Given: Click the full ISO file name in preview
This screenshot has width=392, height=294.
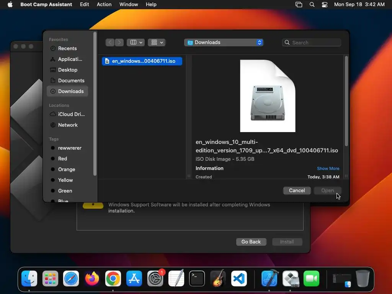Looking at the screenshot, I should coord(267,146).
